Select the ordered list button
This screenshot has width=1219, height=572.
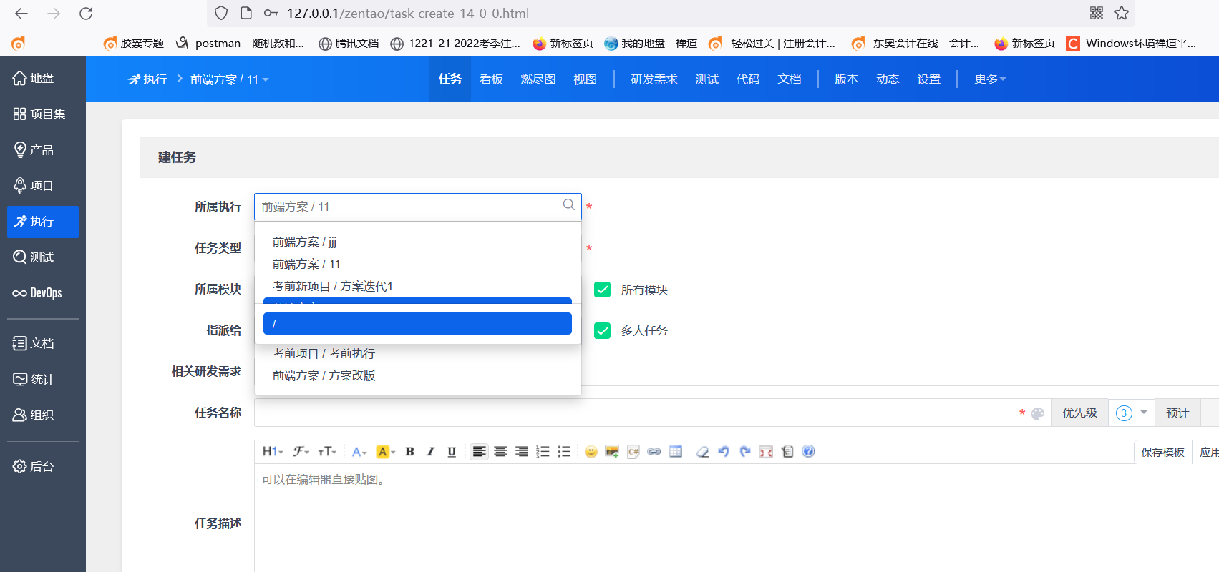(543, 452)
